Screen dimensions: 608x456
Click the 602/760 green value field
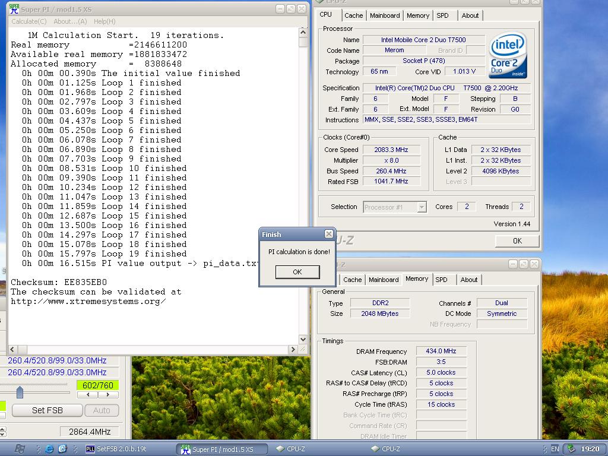click(x=98, y=385)
